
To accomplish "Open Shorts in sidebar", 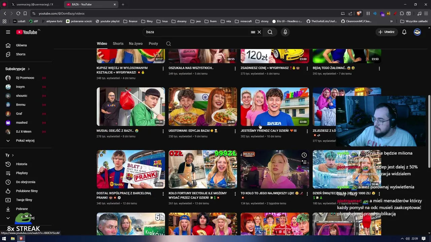I will (x=26, y=54).
